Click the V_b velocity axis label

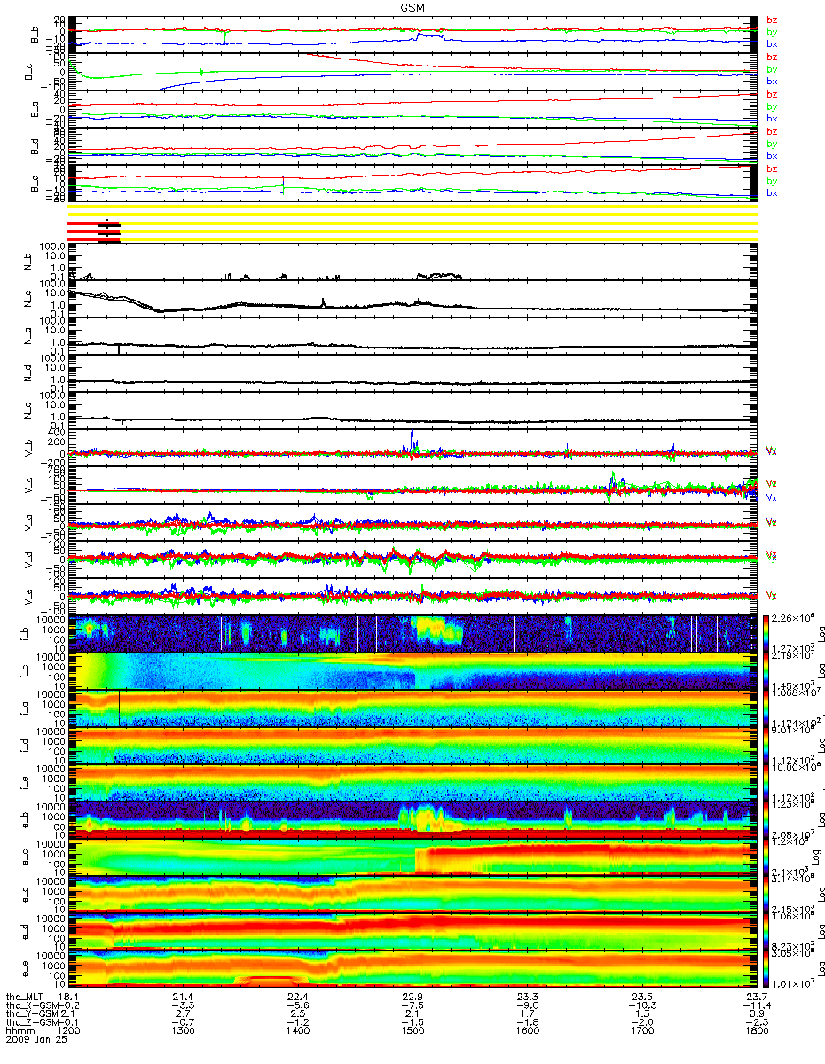click(x=28, y=448)
